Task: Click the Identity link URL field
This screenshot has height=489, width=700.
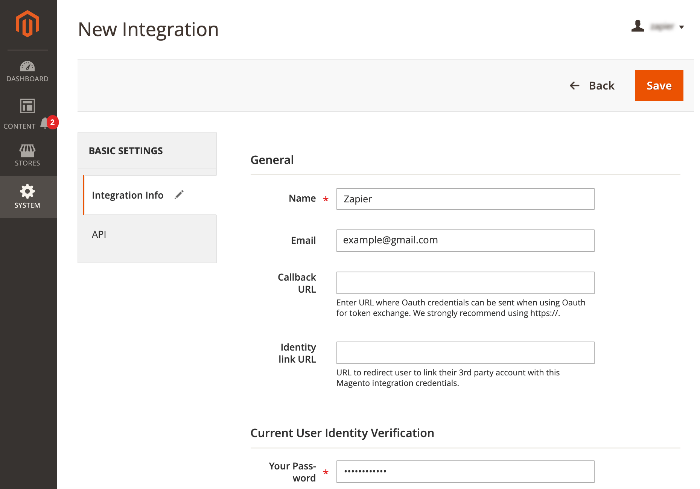Action: click(x=465, y=353)
